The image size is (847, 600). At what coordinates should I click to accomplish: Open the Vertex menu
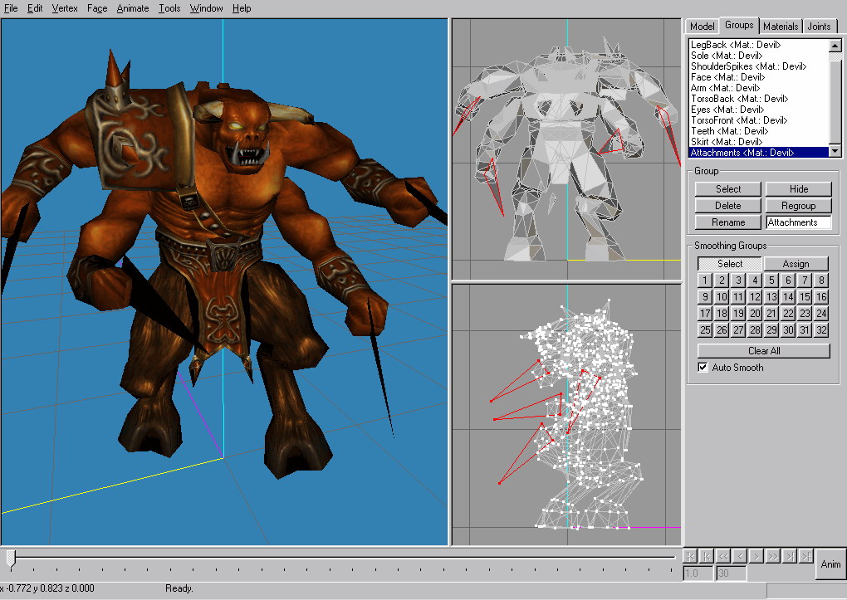[66, 8]
